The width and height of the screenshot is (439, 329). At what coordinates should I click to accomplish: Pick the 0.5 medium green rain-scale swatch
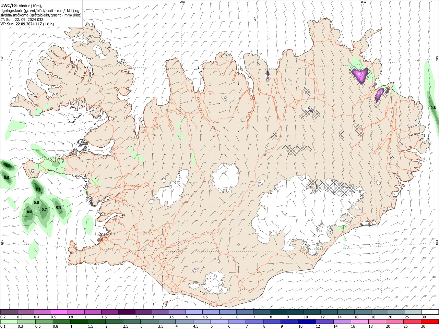point(44,321)
